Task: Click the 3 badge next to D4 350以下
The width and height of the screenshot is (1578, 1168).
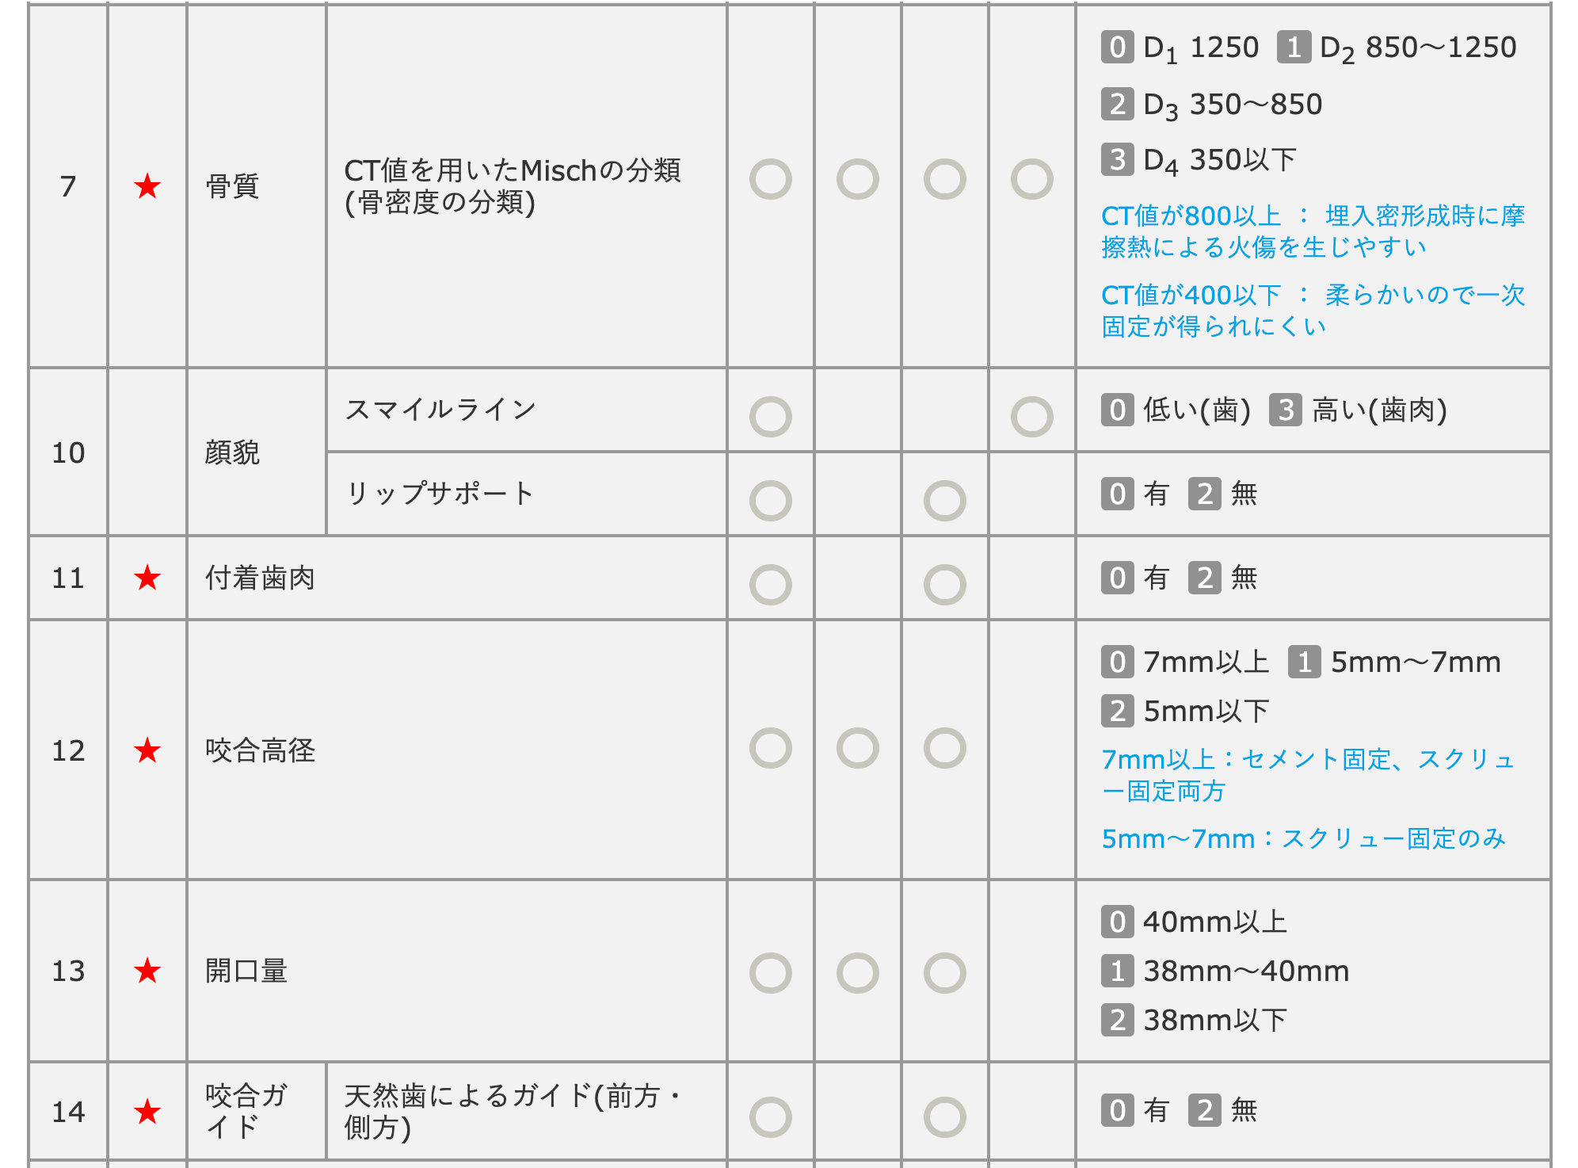Action: (x=1117, y=159)
